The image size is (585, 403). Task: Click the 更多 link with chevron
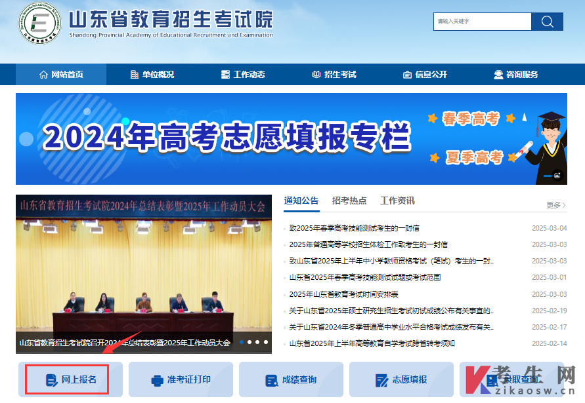pyautogui.click(x=556, y=205)
